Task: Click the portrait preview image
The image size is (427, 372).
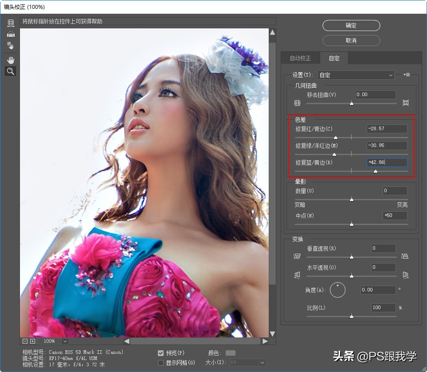Action: tap(145, 183)
